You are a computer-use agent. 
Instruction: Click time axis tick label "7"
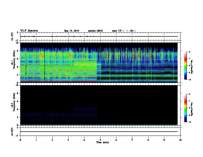pos(132,140)
